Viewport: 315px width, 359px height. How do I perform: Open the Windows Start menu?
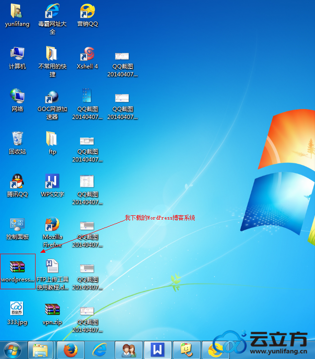(x=12, y=350)
